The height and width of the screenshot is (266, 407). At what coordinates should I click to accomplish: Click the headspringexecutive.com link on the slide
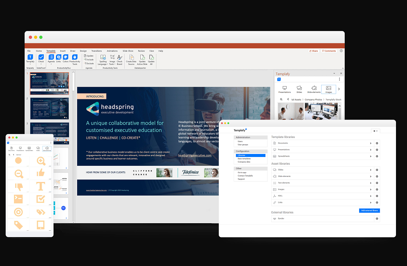pyautogui.click(x=195, y=155)
